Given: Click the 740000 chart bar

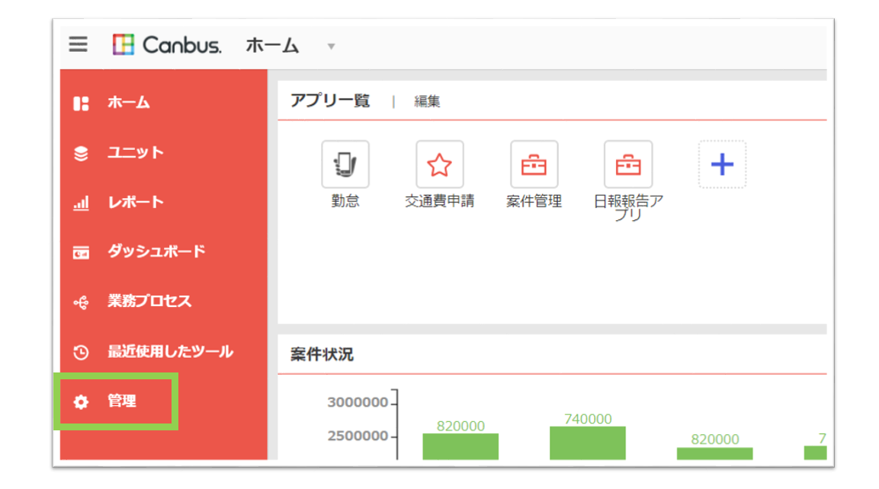Looking at the screenshot, I should tap(588, 443).
